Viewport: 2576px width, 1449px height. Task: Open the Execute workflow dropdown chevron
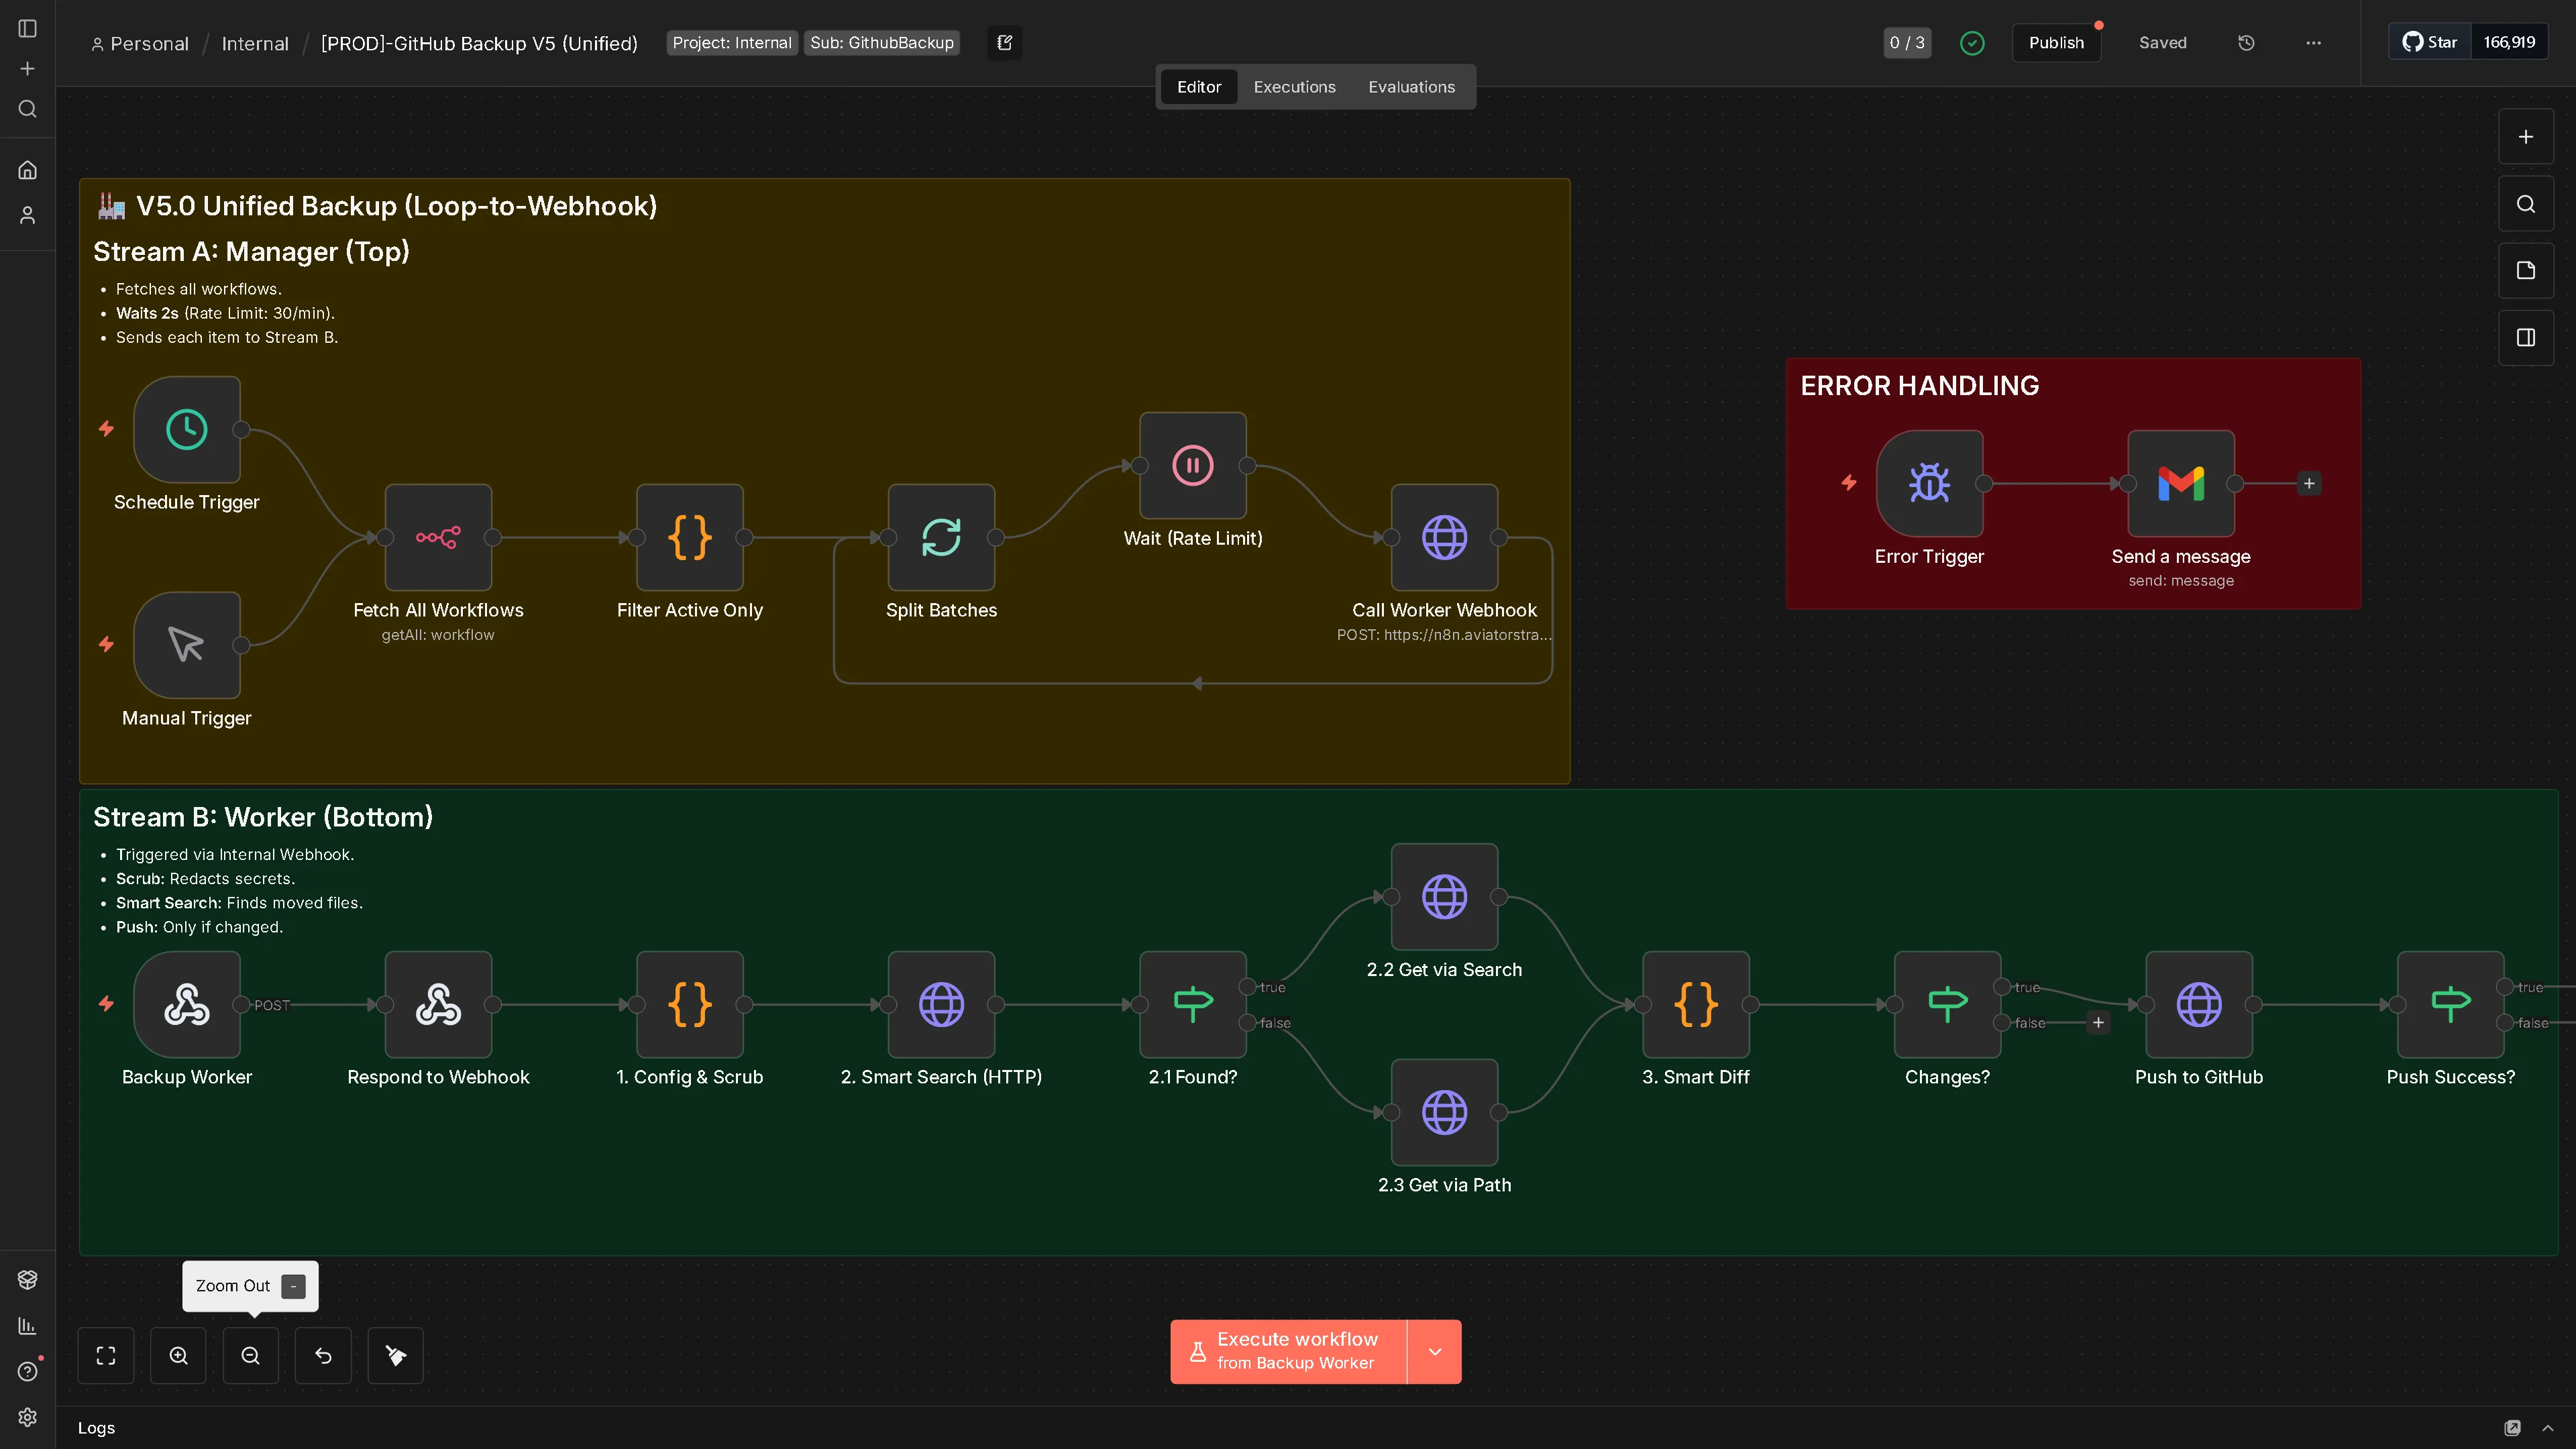[x=1435, y=1351]
